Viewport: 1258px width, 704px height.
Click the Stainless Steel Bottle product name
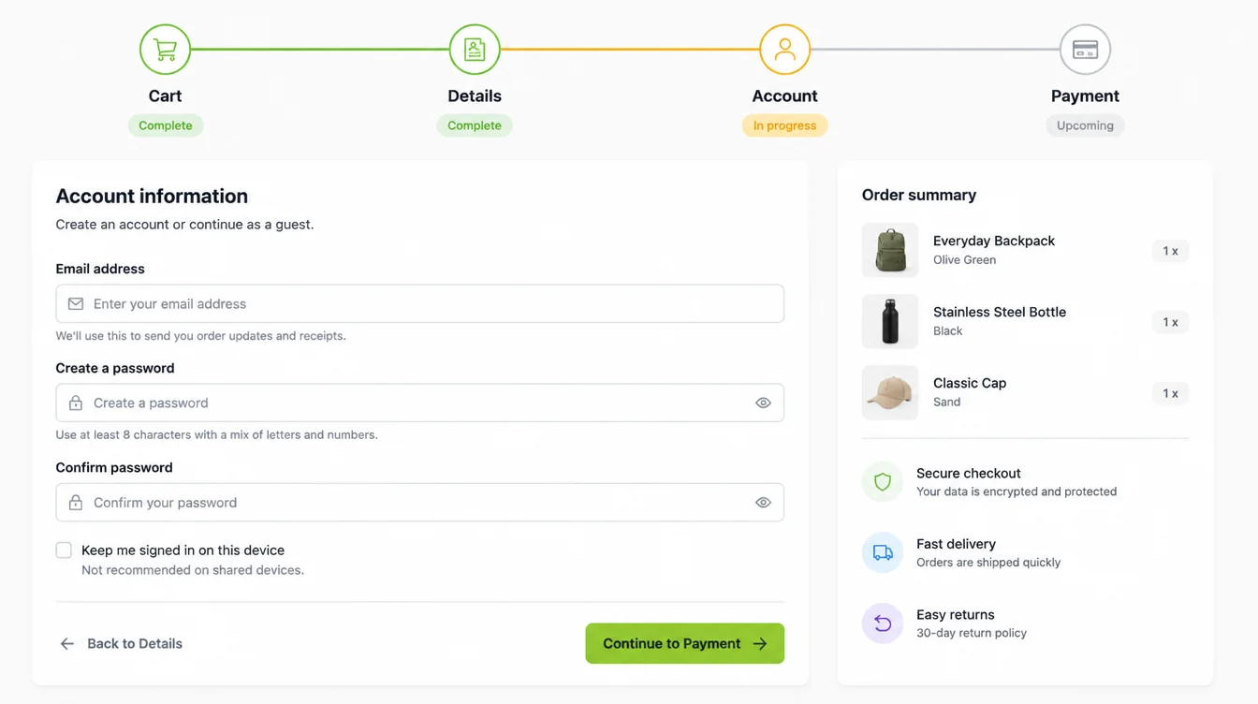1000,312
